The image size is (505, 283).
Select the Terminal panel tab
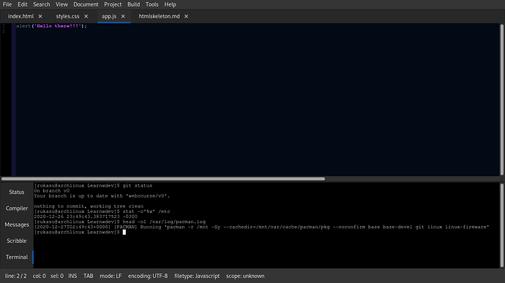click(16, 257)
